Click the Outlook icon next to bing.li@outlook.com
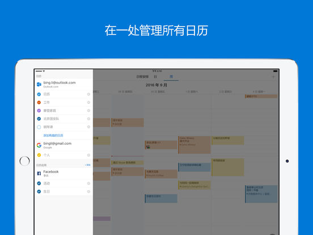313x235 pixels. tap(39, 85)
